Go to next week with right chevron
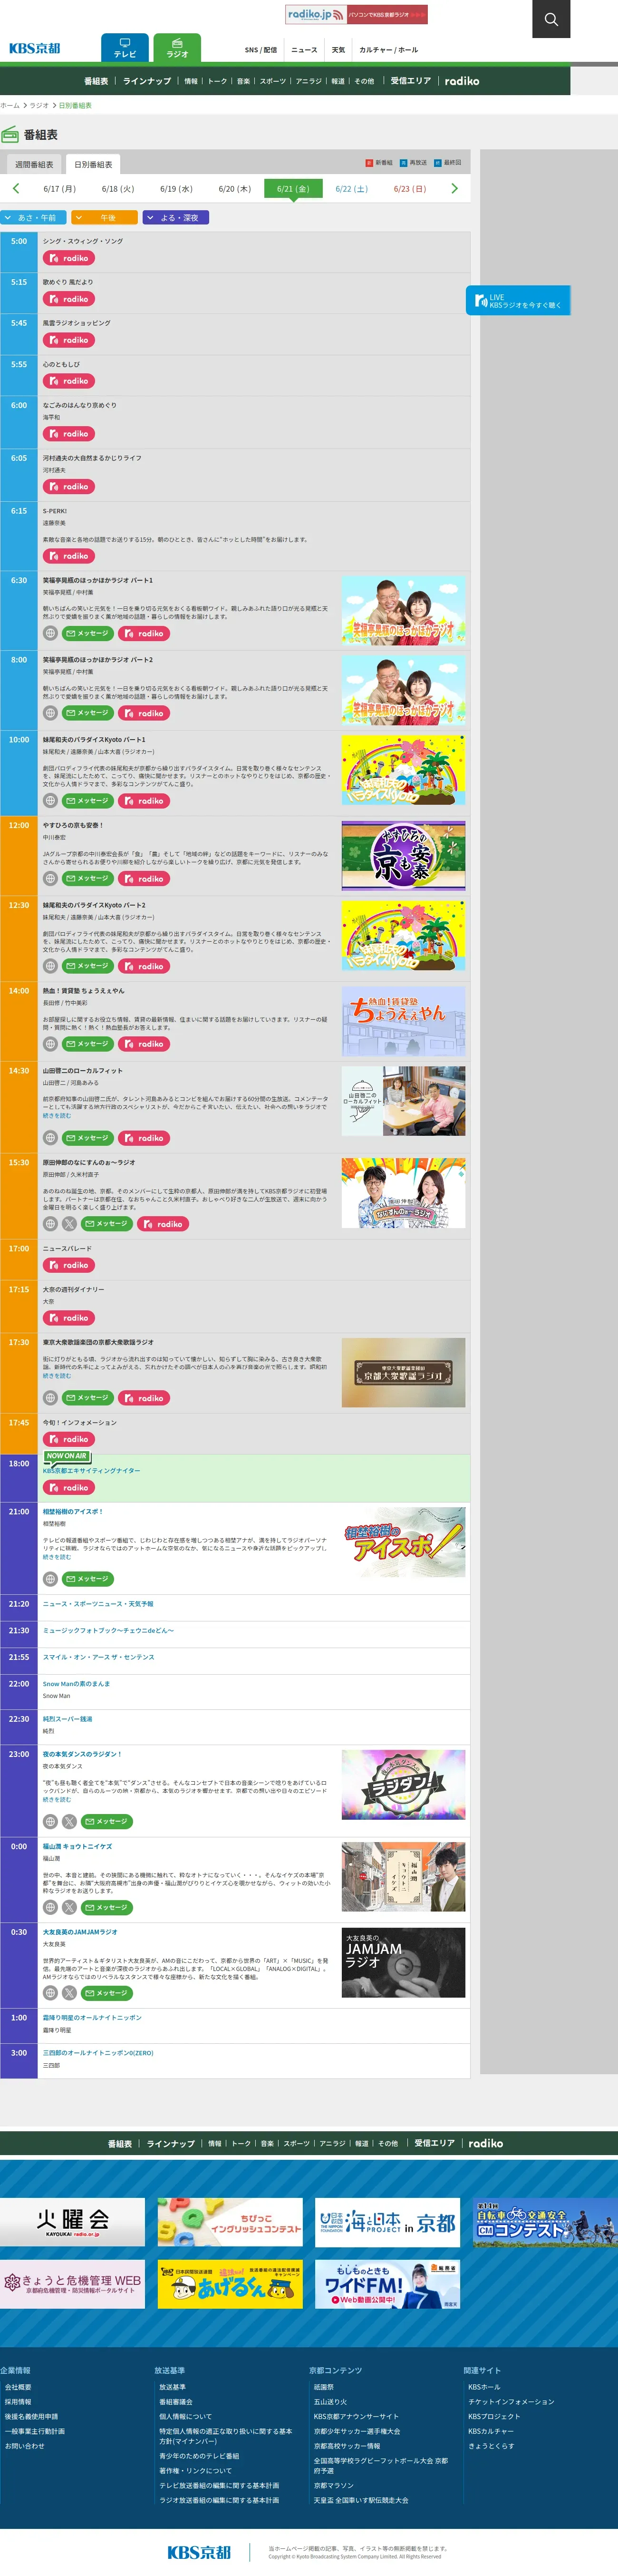 454,188
